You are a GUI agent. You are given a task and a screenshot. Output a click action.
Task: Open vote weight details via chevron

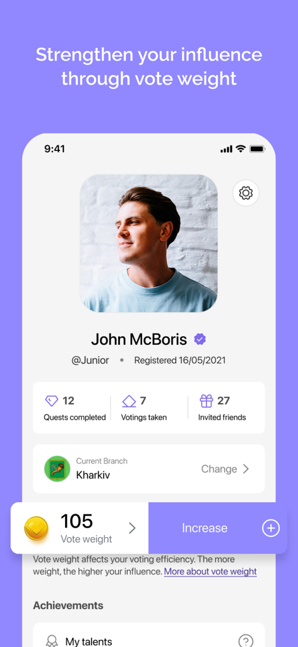tap(132, 528)
